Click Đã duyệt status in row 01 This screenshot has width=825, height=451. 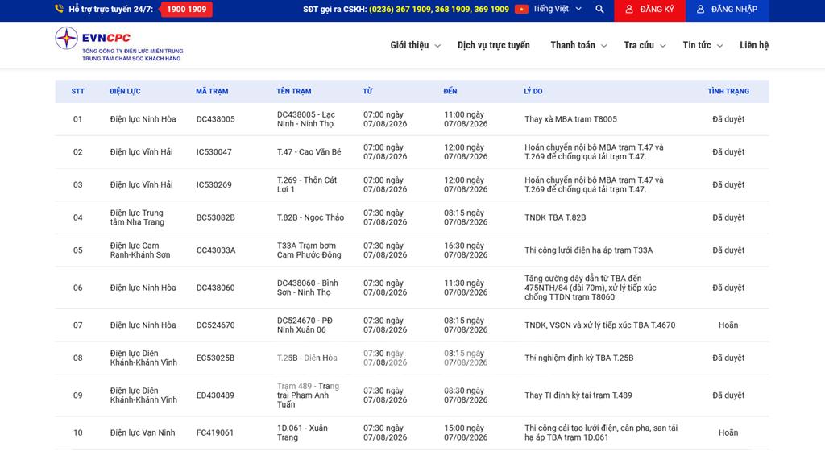pyautogui.click(x=728, y=119)
